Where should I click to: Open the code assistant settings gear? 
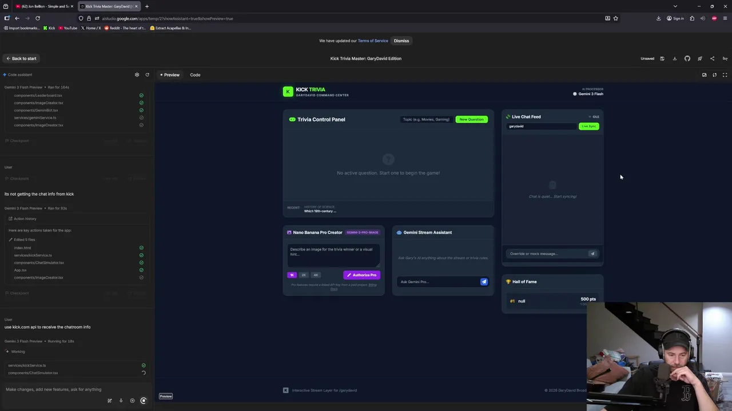point(137,75)
